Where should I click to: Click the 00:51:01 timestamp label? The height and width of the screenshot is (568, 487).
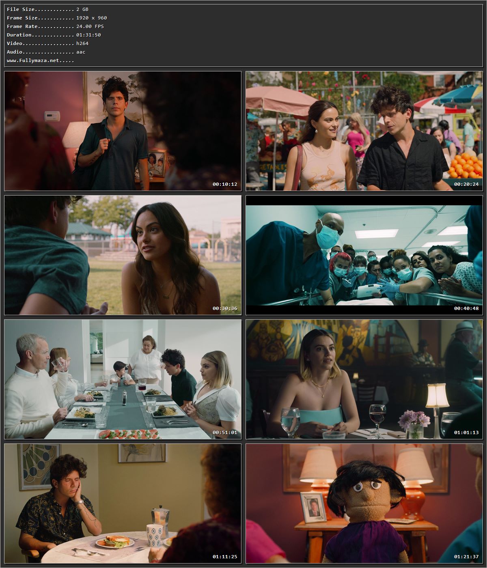coord(225,432)
